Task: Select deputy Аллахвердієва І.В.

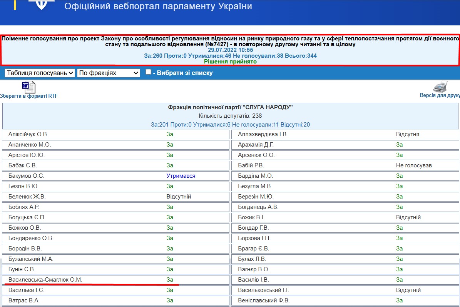Action: (263, 134)
